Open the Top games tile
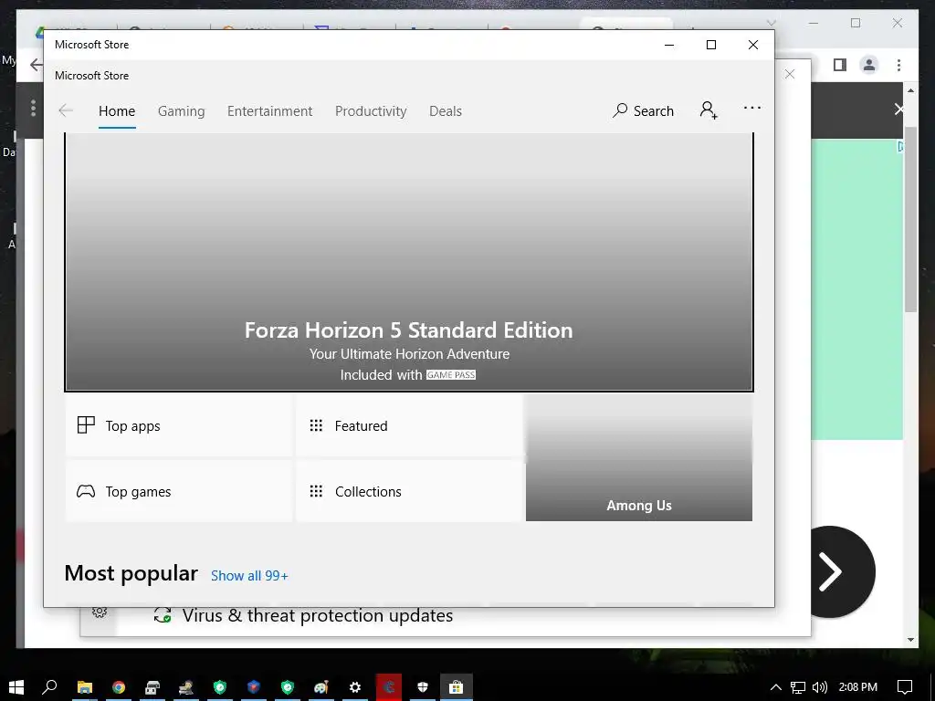935x701 pixels. [179, 491]
